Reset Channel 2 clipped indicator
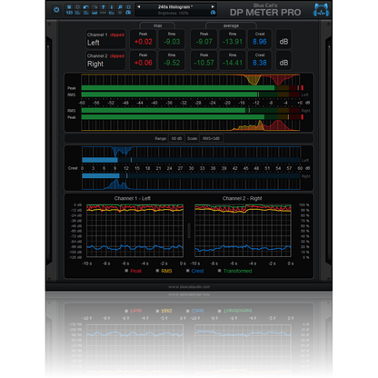 click(x=117, y=56)
